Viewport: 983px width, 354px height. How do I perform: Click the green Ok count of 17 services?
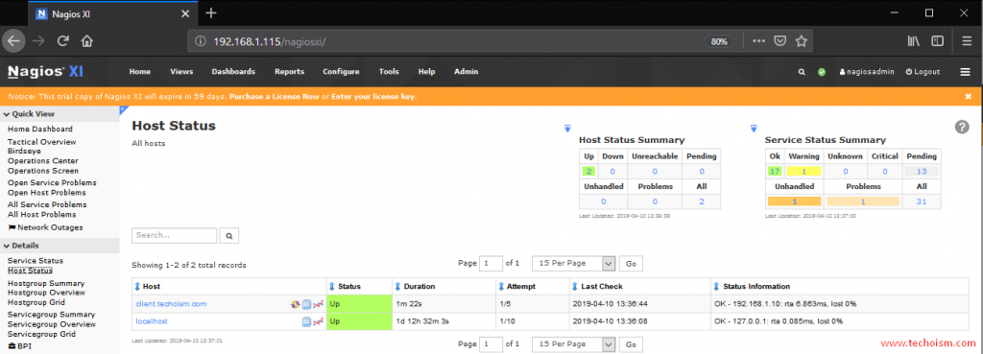(775, 171)
